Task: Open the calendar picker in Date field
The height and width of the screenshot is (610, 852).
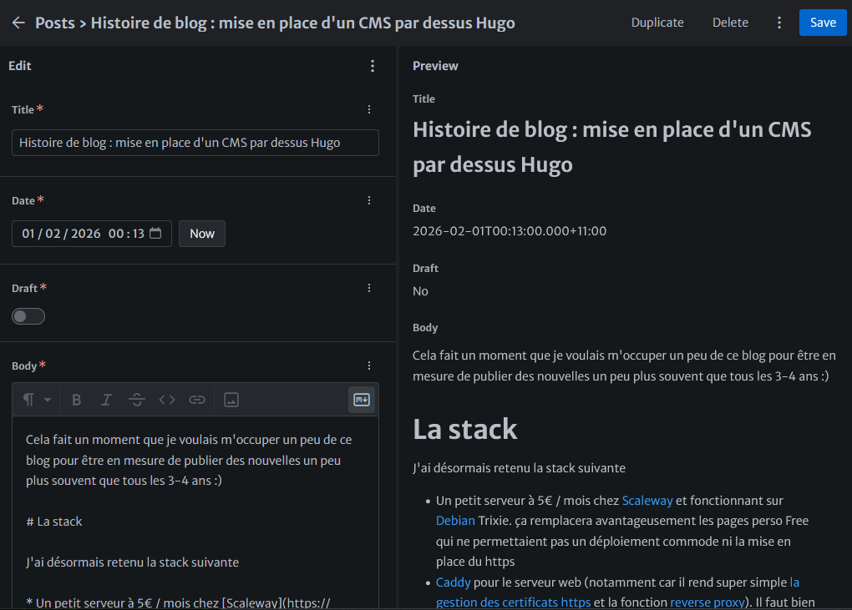Action: 155,234
